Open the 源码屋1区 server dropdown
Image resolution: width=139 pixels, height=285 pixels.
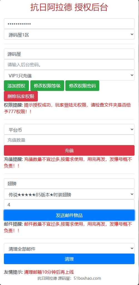pos(69,34)
